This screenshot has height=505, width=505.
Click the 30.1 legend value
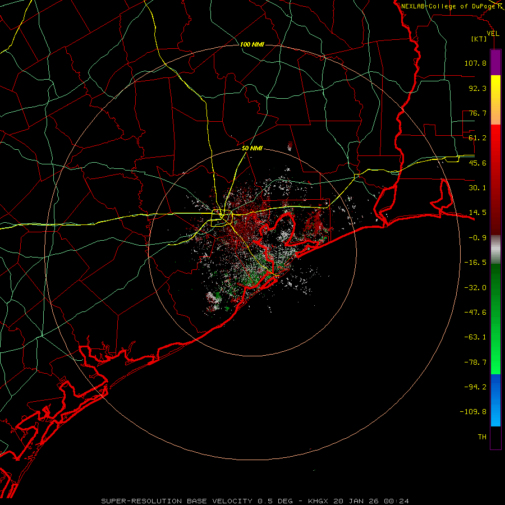point(478,188)
